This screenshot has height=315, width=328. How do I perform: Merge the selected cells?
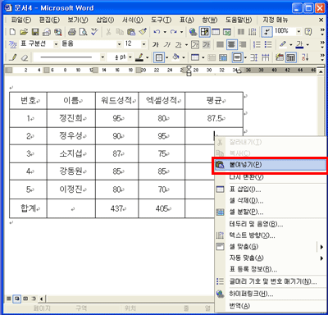(212, 57)
